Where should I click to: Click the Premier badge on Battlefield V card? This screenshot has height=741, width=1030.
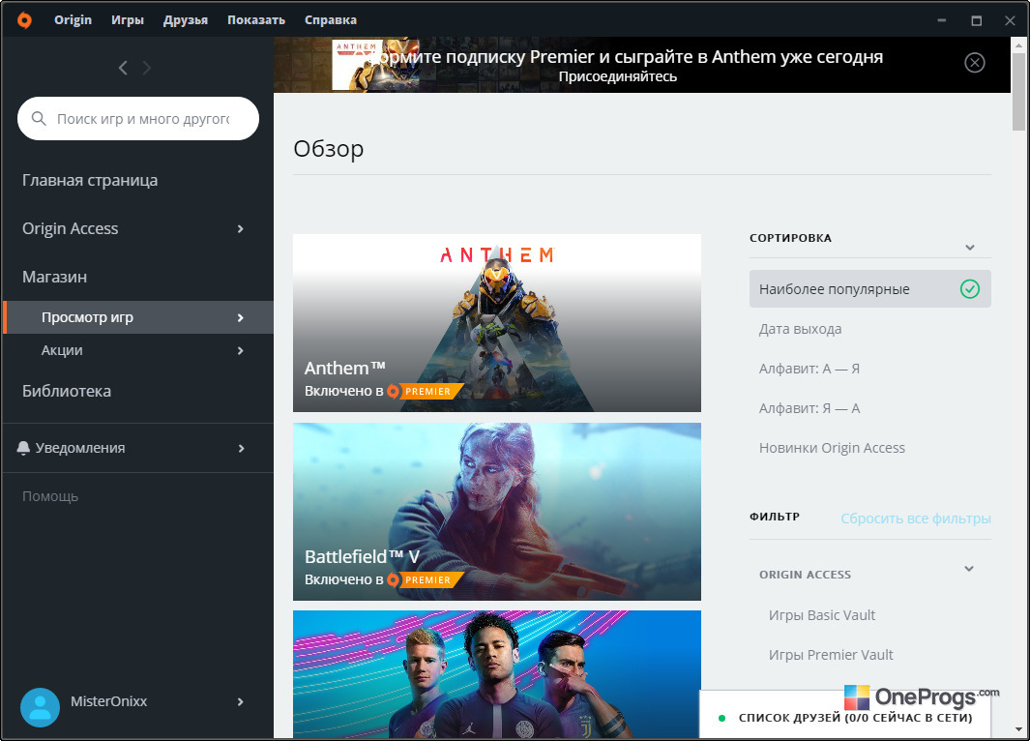pyautogui.click(x=426, y=580)
